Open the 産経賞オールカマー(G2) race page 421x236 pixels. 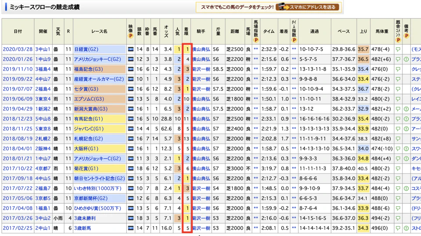click(99, 79)
